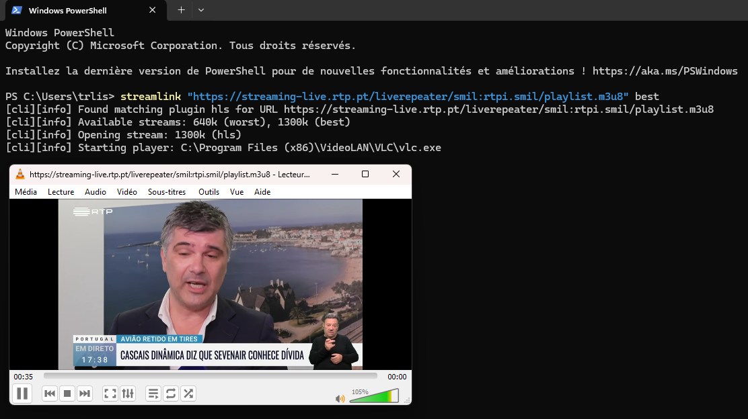Close the Windows PowerShell tab
This screenshot has width=748, height=419.
click(x=152, y=10)
